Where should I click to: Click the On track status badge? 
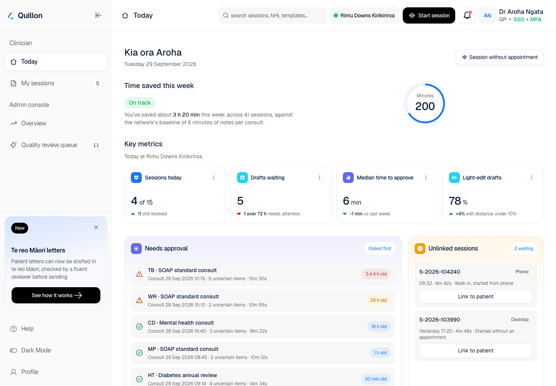pyautogui.click(x=140, y=103)
